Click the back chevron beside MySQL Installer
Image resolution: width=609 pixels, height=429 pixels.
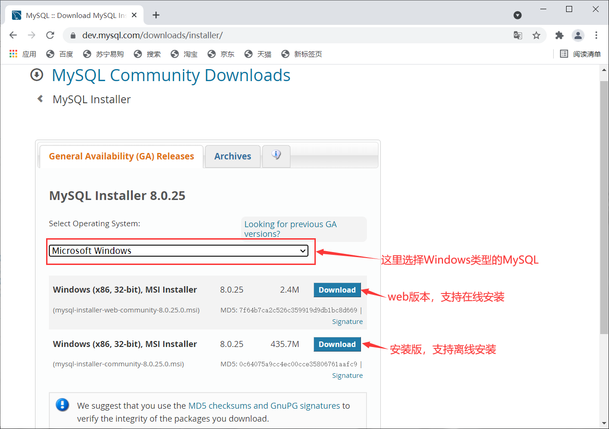(x=40, y=99)
